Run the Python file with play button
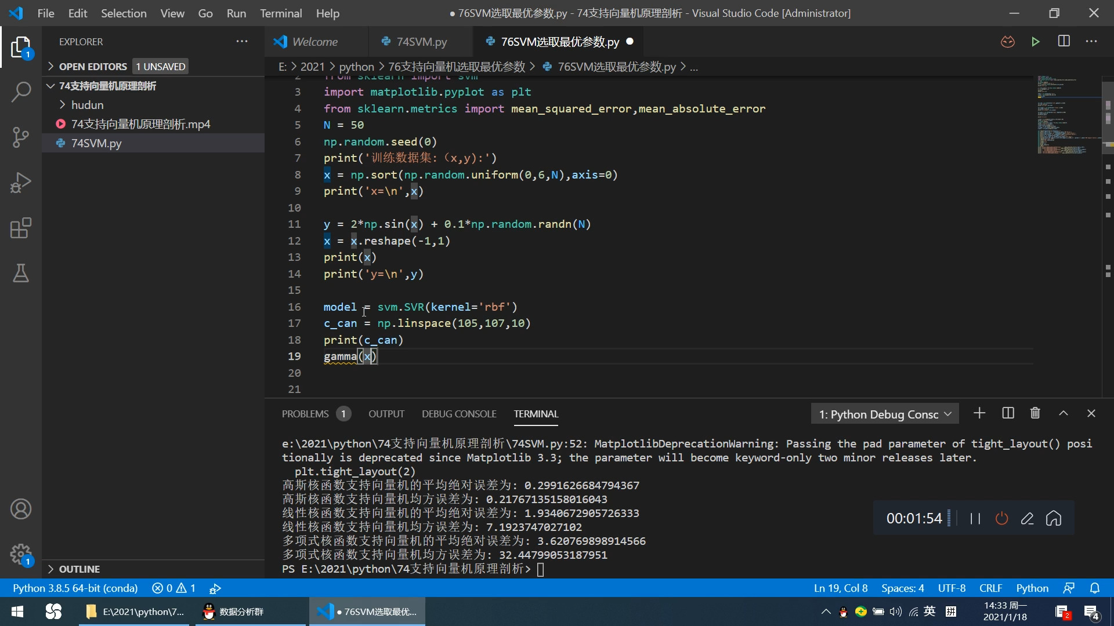 pos(1035,42)
